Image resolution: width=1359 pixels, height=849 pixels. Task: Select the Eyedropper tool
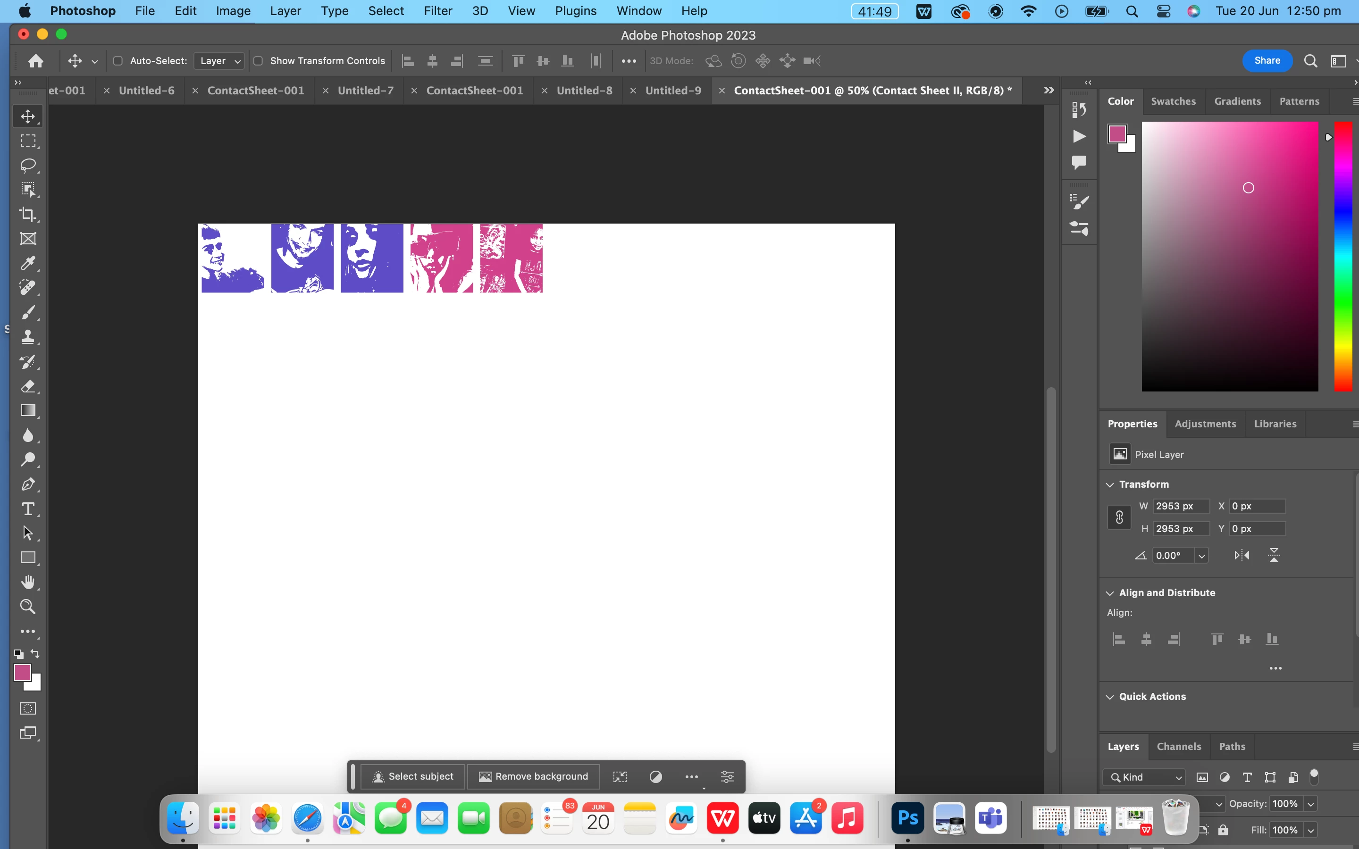click(x=27, y=263)
